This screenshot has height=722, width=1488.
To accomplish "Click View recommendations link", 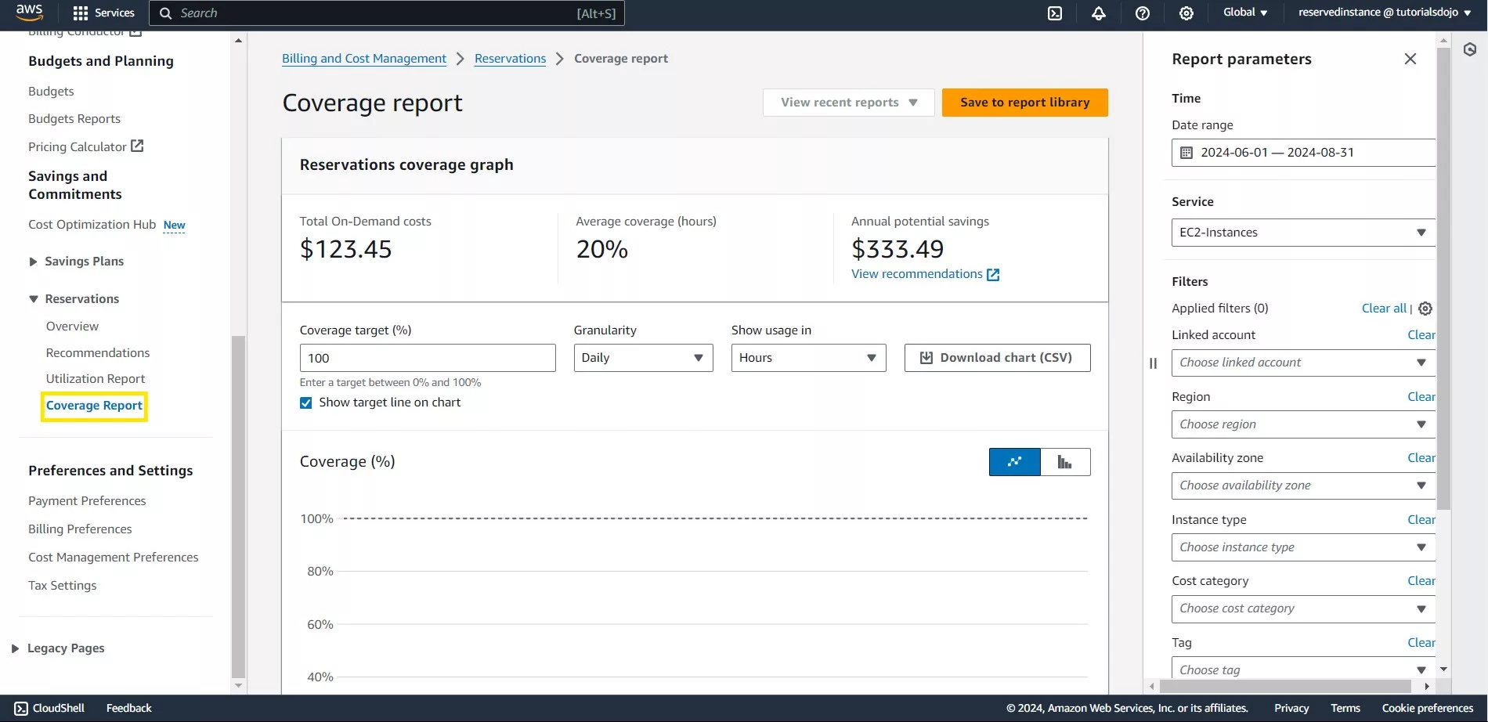I will click(x=917, y=274).
